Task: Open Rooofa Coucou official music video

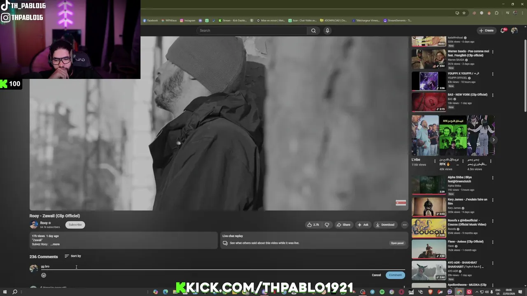Action: [429, 228]
